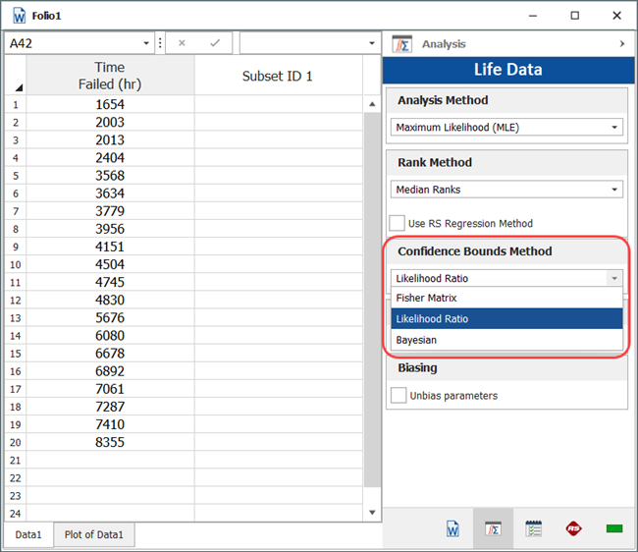
Task: Click the red RS comments icon
Action: click(x=574, y=528)
